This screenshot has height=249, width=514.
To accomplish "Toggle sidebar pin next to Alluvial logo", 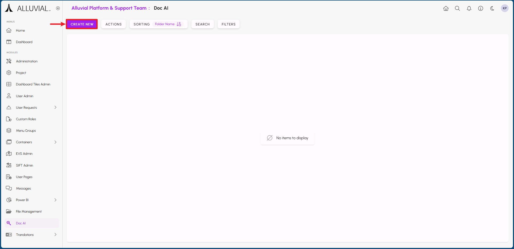I will coord(58,8).
